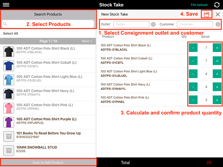This screenshot has height=167, width=223.
Task: Decrease quantity of Polo Shirt Pink (L)
Action: point(193,100)
